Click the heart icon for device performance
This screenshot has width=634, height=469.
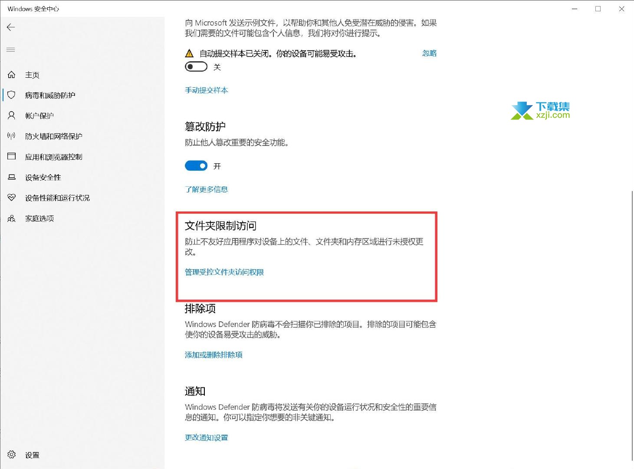[x=12, y=198]
